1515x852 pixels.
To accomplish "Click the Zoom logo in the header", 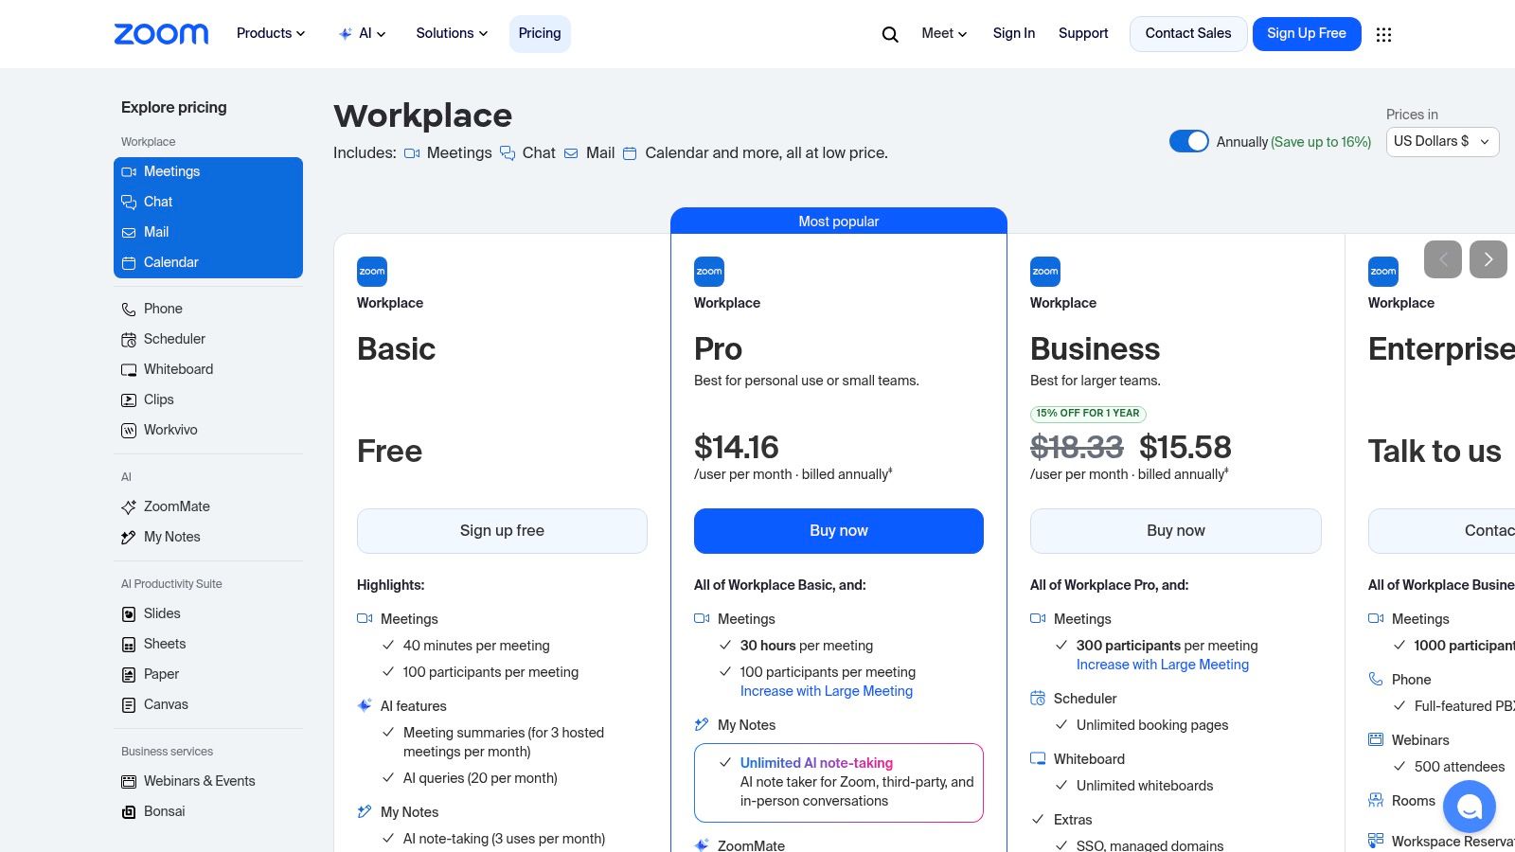I will (x=161, y=34).
